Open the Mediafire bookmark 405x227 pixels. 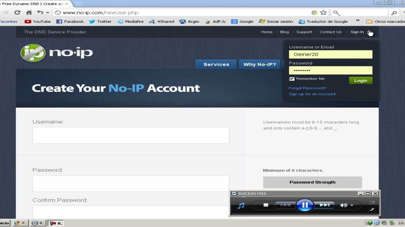(x=130, y=21)
